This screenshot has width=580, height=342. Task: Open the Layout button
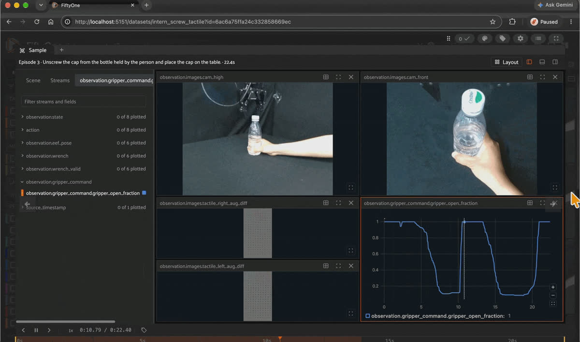click(x=507, y=62)
